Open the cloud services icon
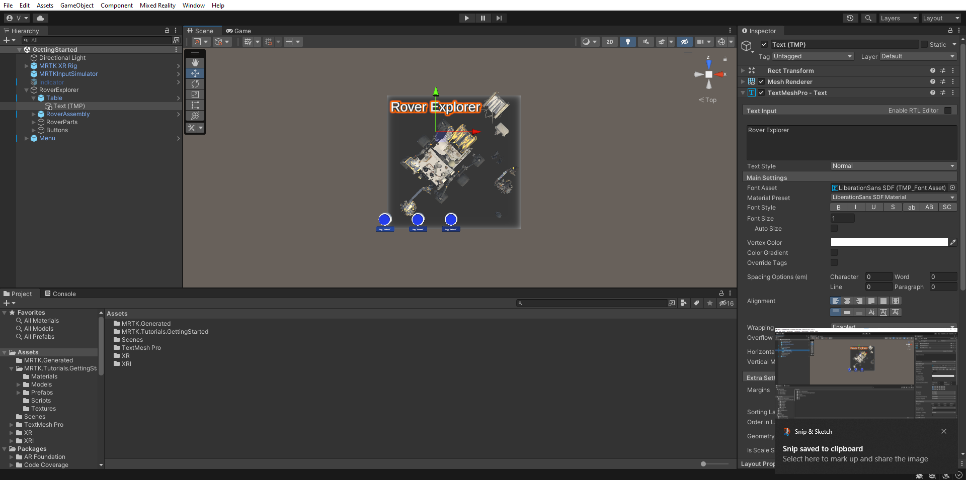Viewport: 966px width, 480px height. (40, 18)
